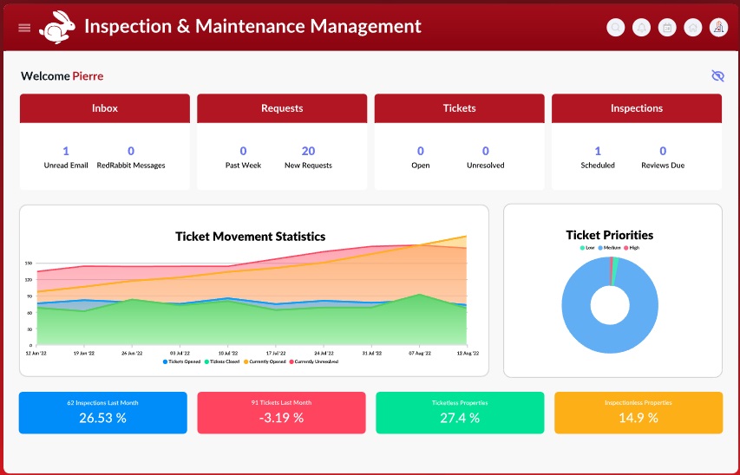The height and width of the screenshot is (475, 740).
Task: Click the 62 Inspections Last Month tile
Action: pyautogui.click(x=102, y=413)
